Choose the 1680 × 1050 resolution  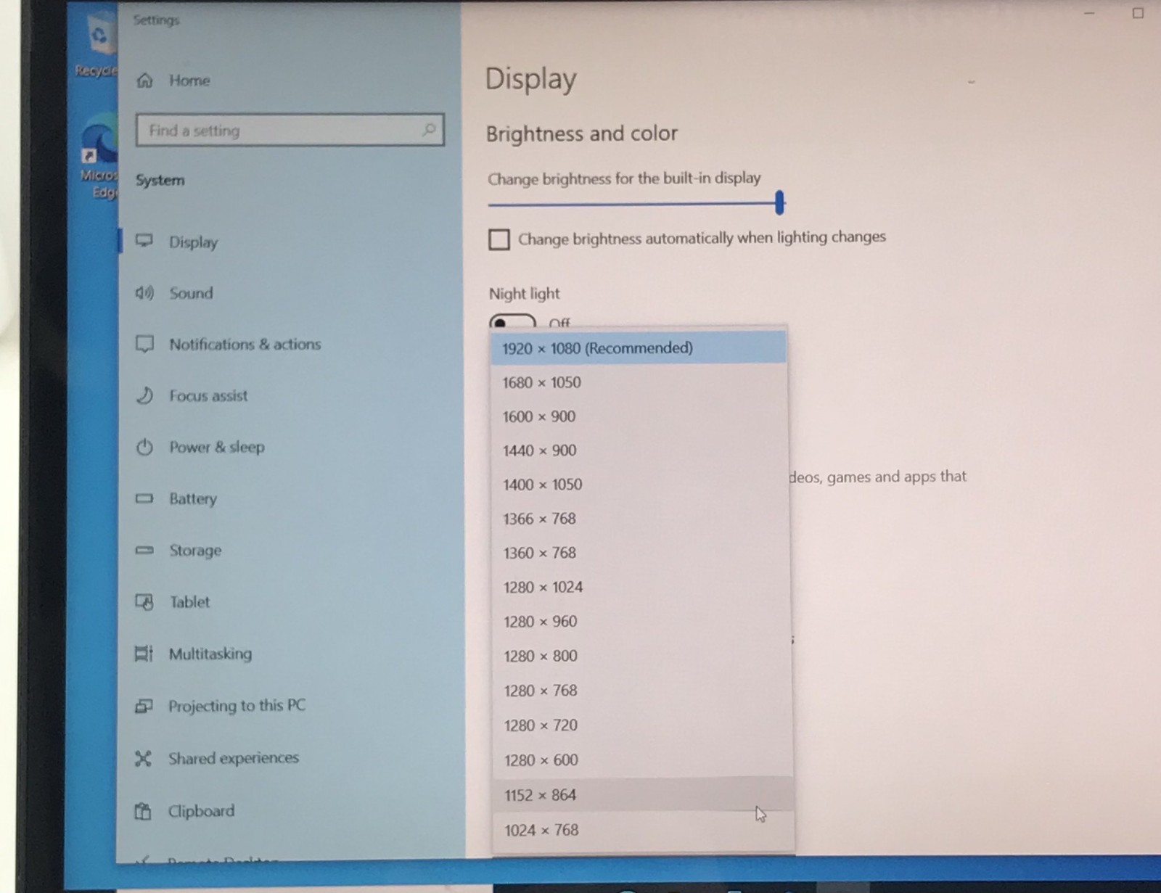[x=639, y=382]
